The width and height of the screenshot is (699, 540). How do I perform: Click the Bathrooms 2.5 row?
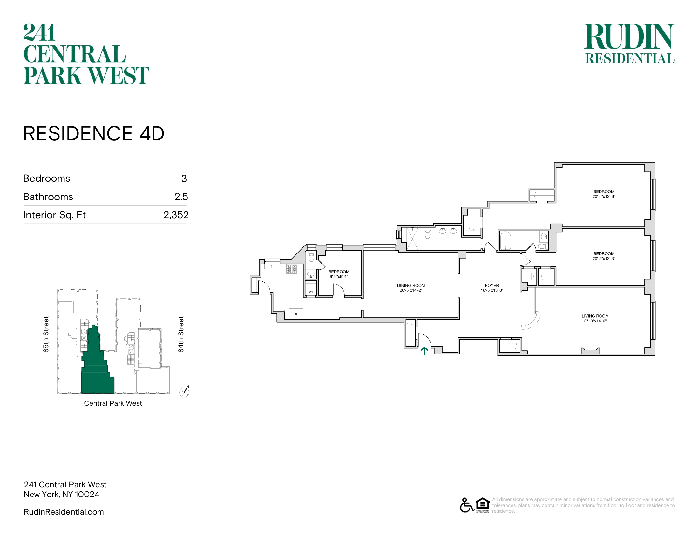tap(105, 196)
